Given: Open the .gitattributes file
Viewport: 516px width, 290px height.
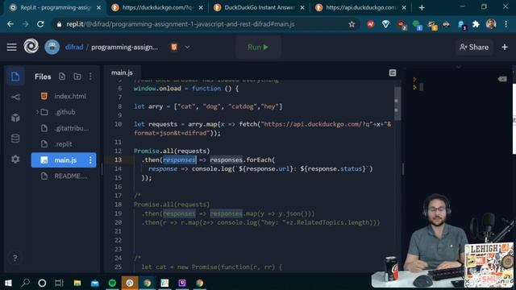Looking at the screenshot, I should click(x=64, y=128).
